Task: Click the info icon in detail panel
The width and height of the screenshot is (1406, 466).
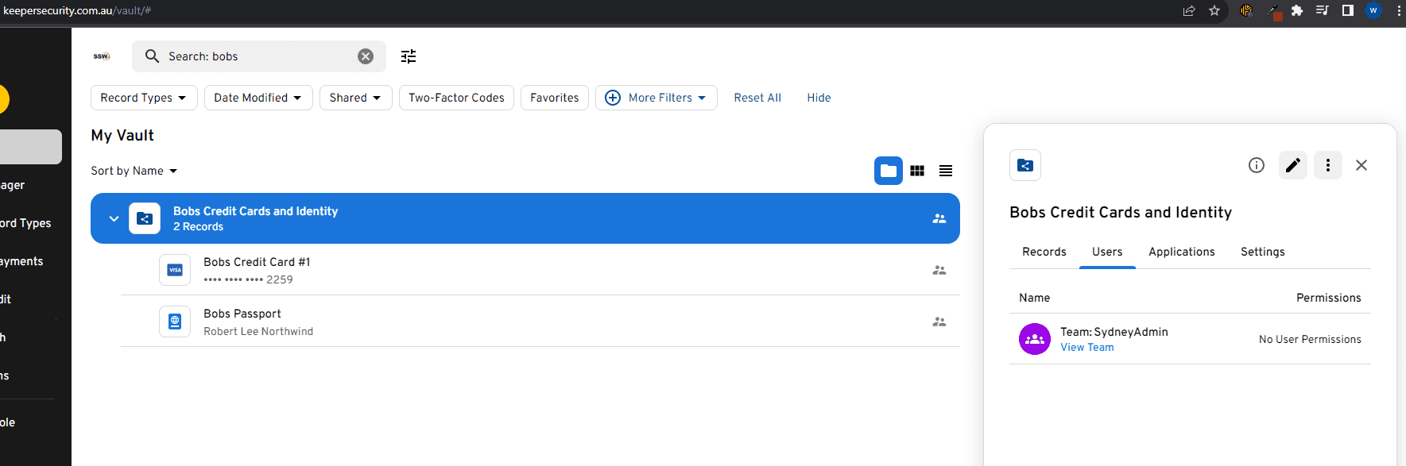Action: pos(1257,165)
